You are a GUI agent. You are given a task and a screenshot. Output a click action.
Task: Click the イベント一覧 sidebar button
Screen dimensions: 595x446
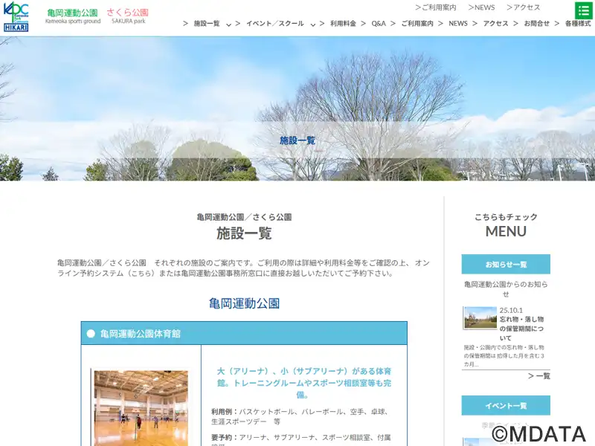(x=506, y=405)
